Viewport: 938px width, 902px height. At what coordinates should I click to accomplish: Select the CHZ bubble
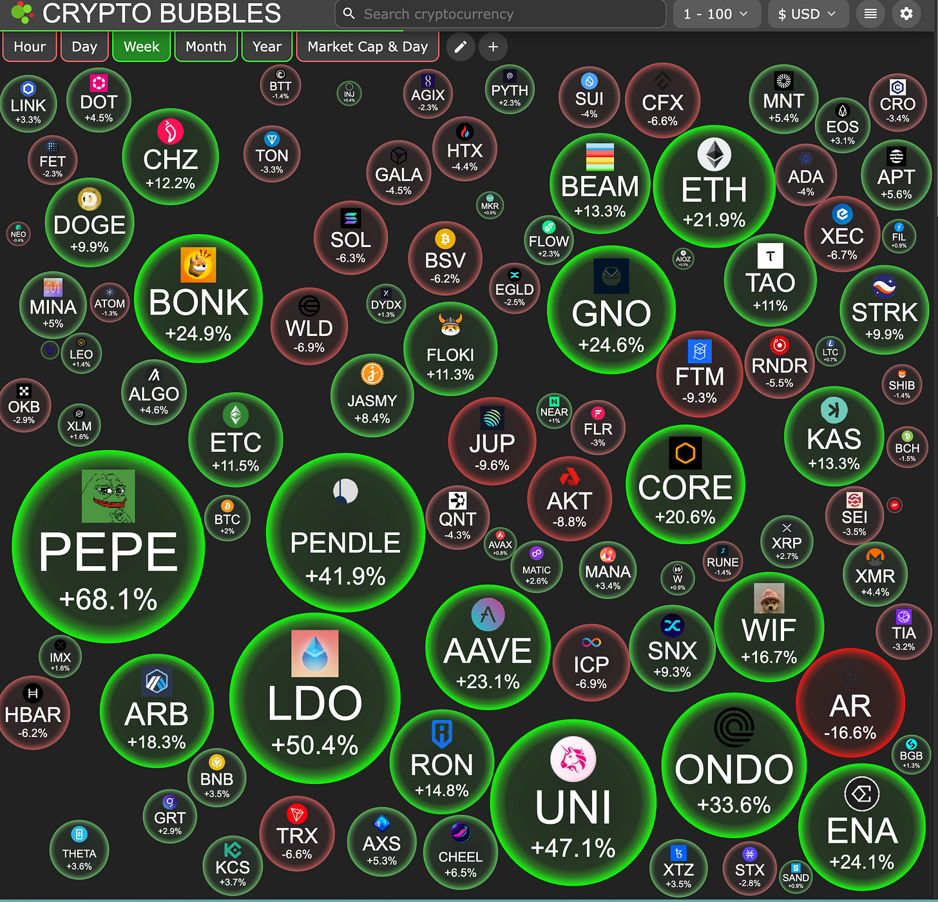pyautogui.click(x=171, y=157)
